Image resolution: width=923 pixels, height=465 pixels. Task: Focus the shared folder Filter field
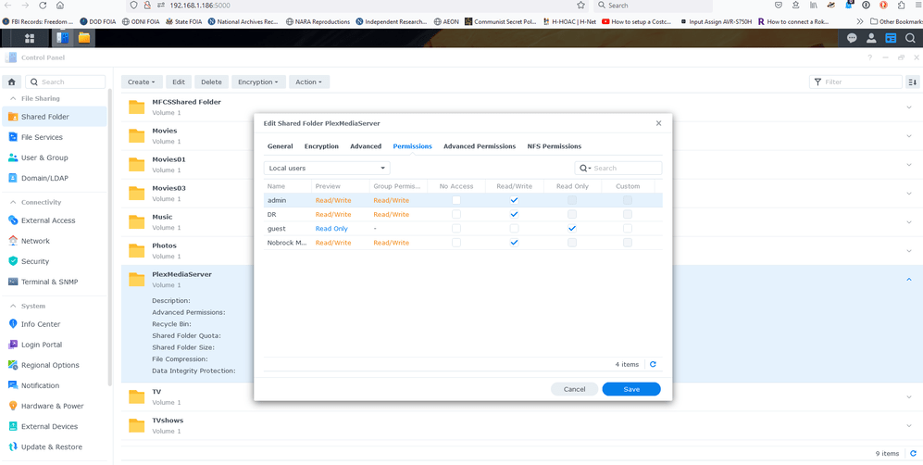[x=856, y=82]
